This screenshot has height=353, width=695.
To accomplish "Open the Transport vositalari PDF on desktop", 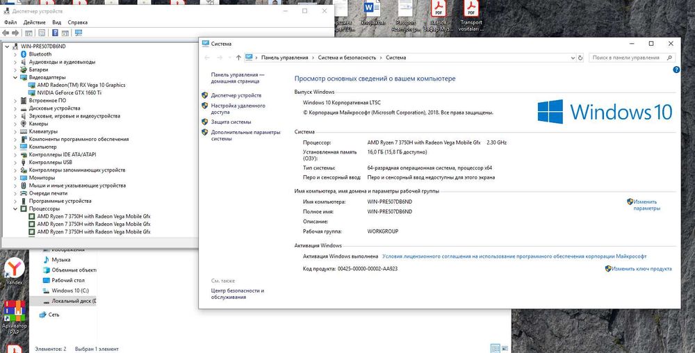I will coord(471,15).
